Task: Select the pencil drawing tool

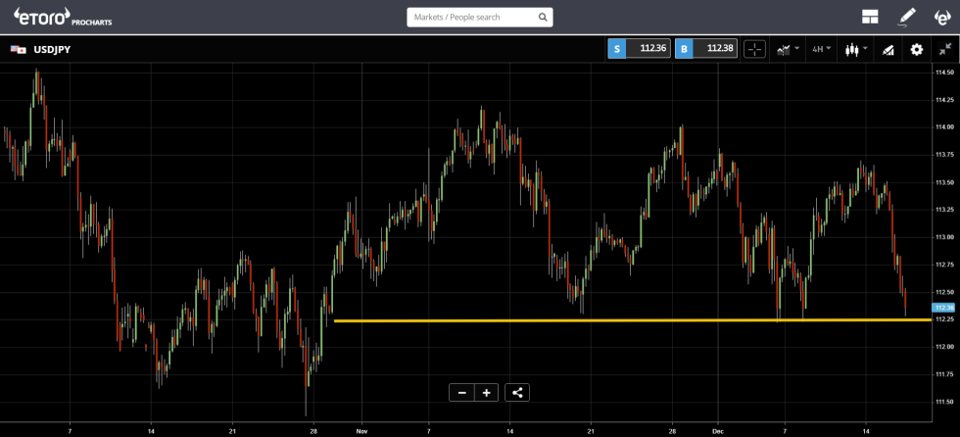Action: click(906, 17)
